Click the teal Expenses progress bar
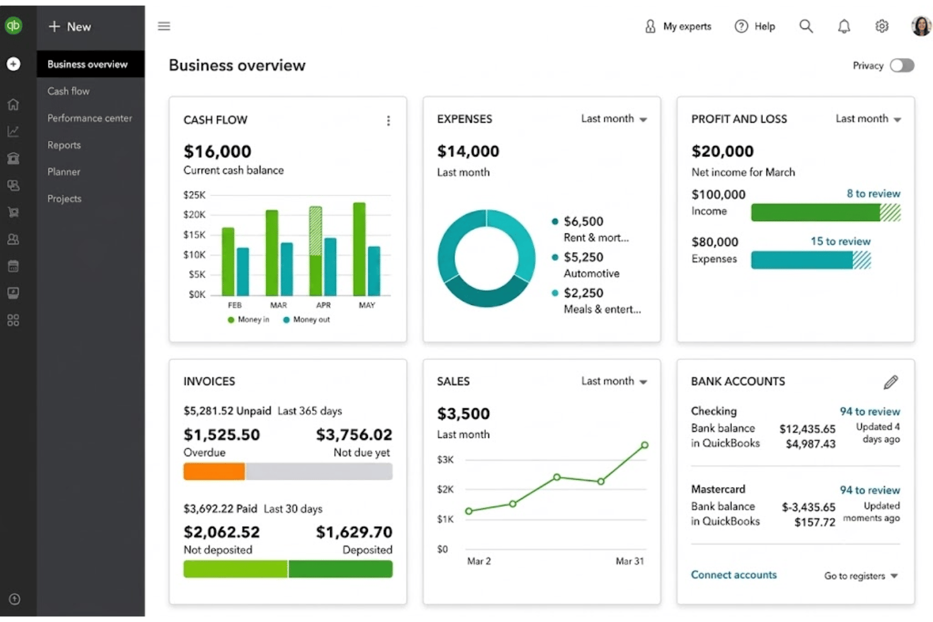The width and height of the screenshot is (933, 622). tap(811, 260)
